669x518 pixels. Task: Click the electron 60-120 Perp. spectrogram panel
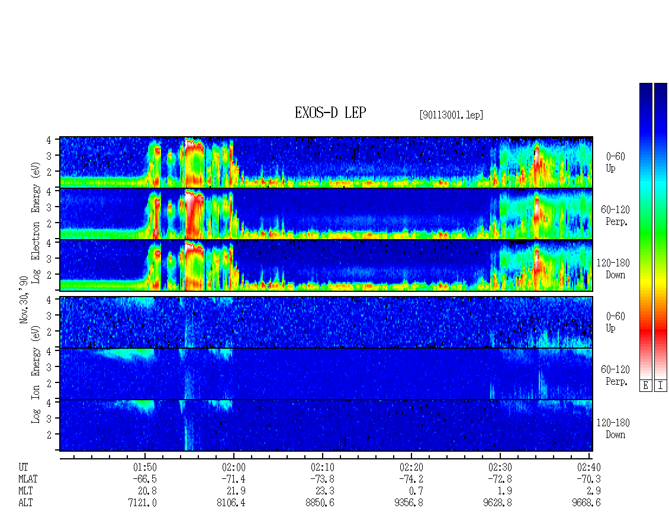click(x=326, y=214)
